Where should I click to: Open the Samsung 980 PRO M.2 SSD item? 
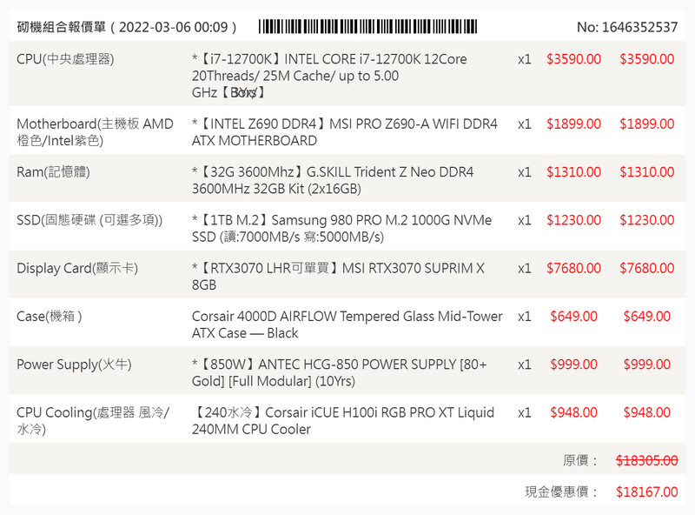coord(341,228)
